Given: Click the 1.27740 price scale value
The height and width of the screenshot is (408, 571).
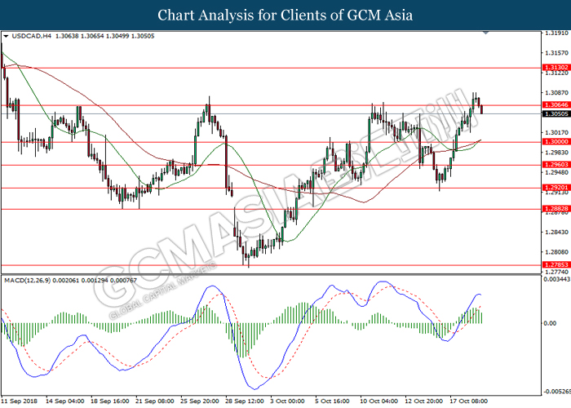Looking at the screenshot, I should click(556, 272).
